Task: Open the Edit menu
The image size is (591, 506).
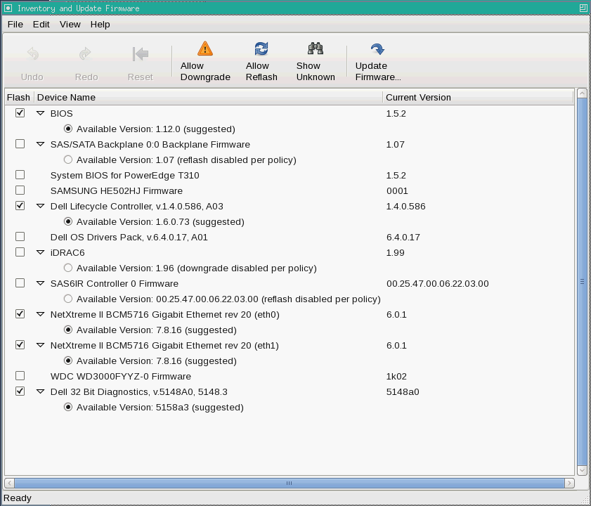Action: (41, 24)
